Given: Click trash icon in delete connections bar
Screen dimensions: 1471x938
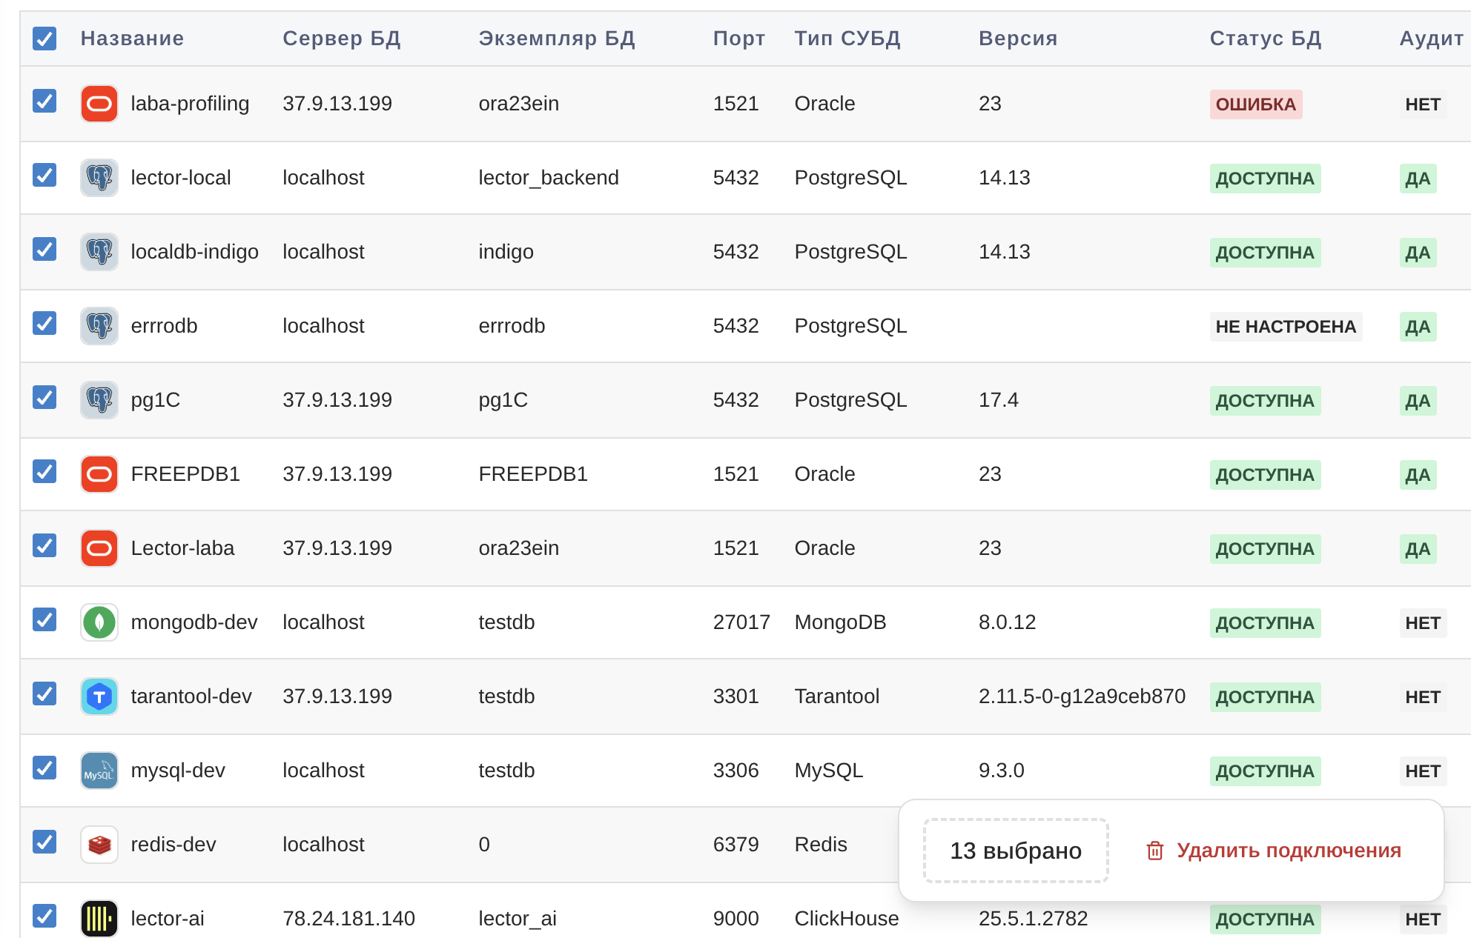Looking at the screenshot, I should point(1154,851).
